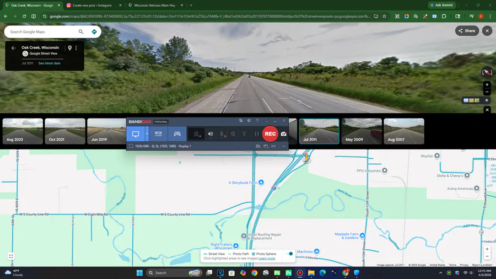Image resolution: width=496 pixels, height=279 pixels.
Task: Toggle the mouse click effect in Bandicam
Action: [x=233, y=134]
